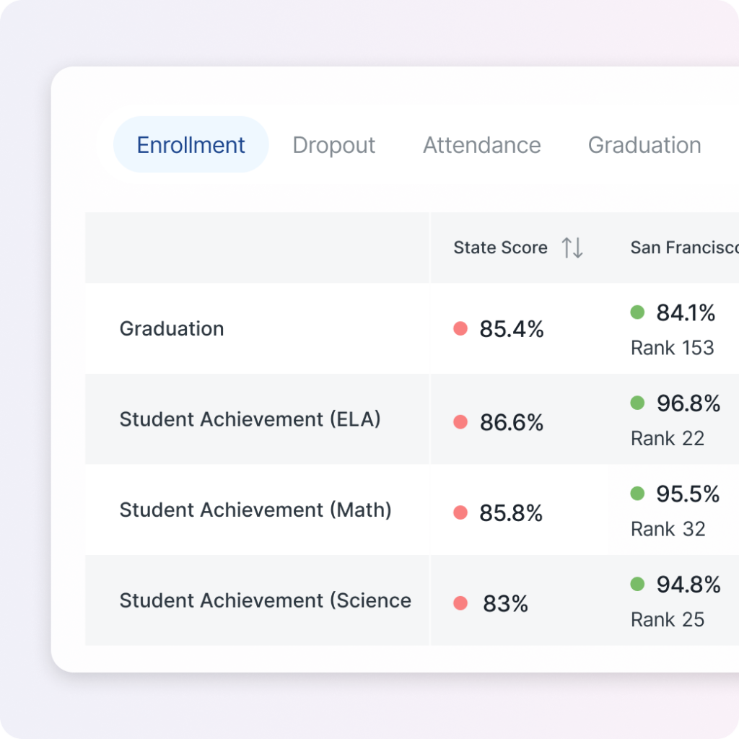Click green dot beside 96.8% score
The image size is (739, 739).
[x=637, y=403]
